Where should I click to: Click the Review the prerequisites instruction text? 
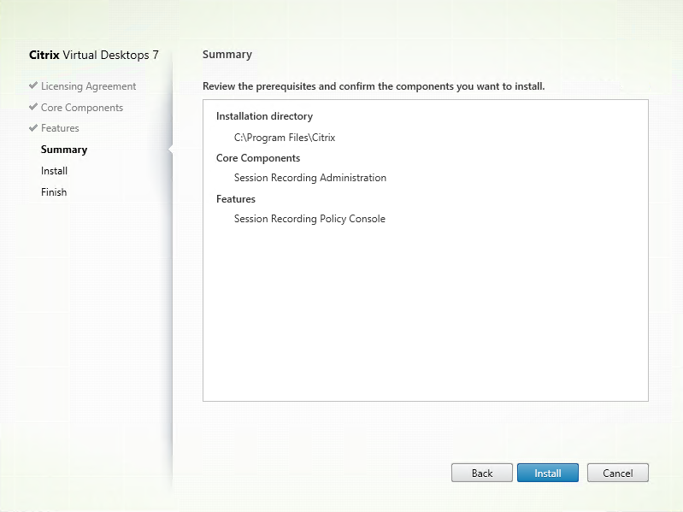(x=374, y=86)
